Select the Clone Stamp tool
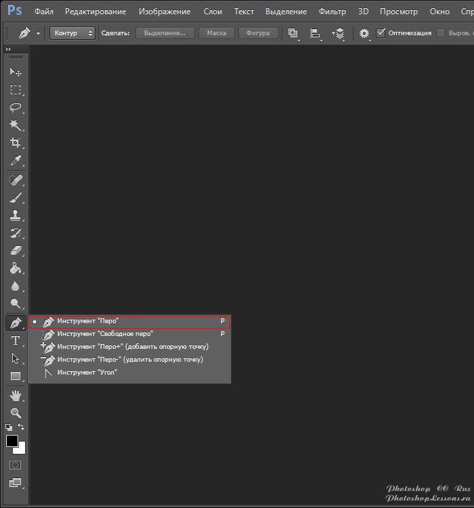Screen dimensions: 474x508 [x=15, y=215]
